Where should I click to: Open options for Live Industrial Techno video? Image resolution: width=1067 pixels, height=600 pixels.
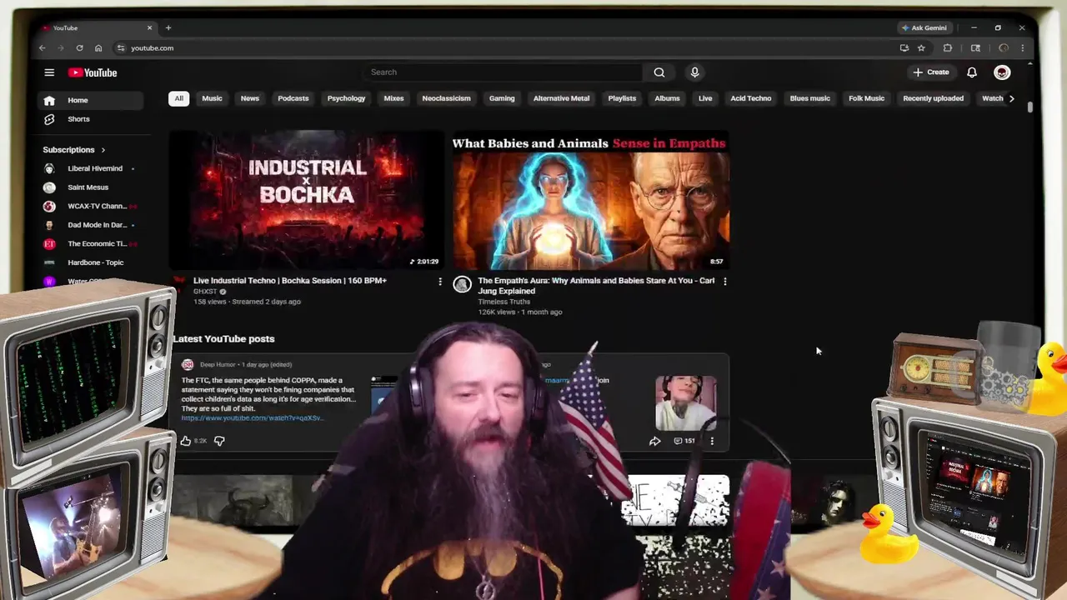point(440,282)
